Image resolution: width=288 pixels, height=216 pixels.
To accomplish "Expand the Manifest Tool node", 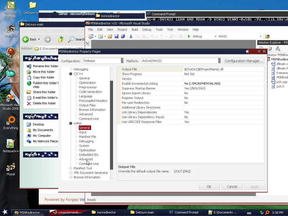I will click(x=71, y=168).
